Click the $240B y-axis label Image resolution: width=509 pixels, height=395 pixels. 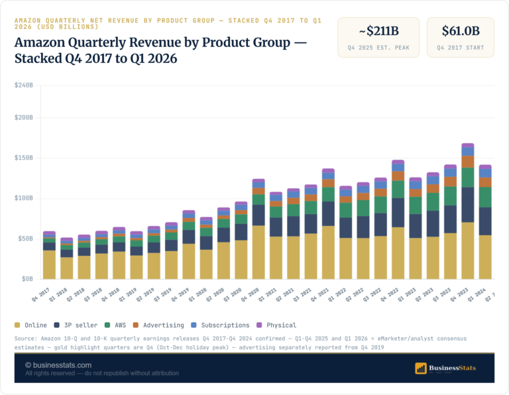click(x=24, y=85)
